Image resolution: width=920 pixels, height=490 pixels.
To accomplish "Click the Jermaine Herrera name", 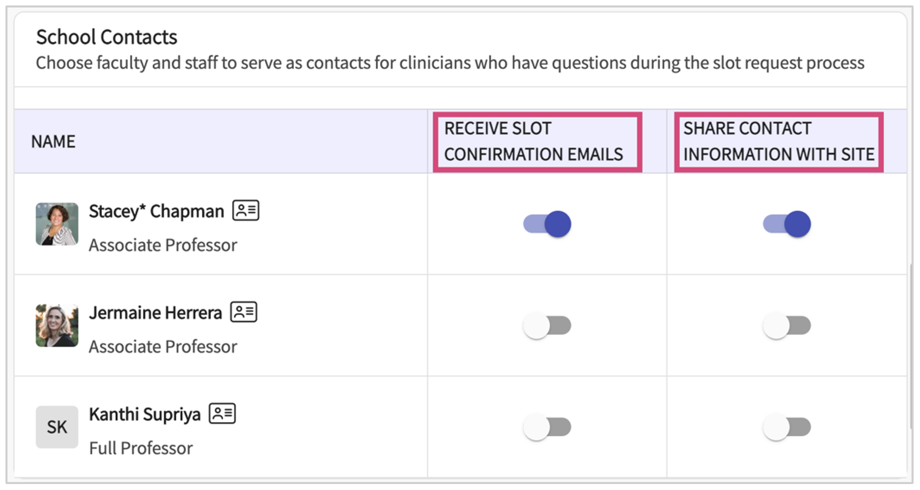I will [x=155, y=313].
